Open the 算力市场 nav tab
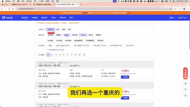Screen dimensions: 190x107 [x=25, y=18]
